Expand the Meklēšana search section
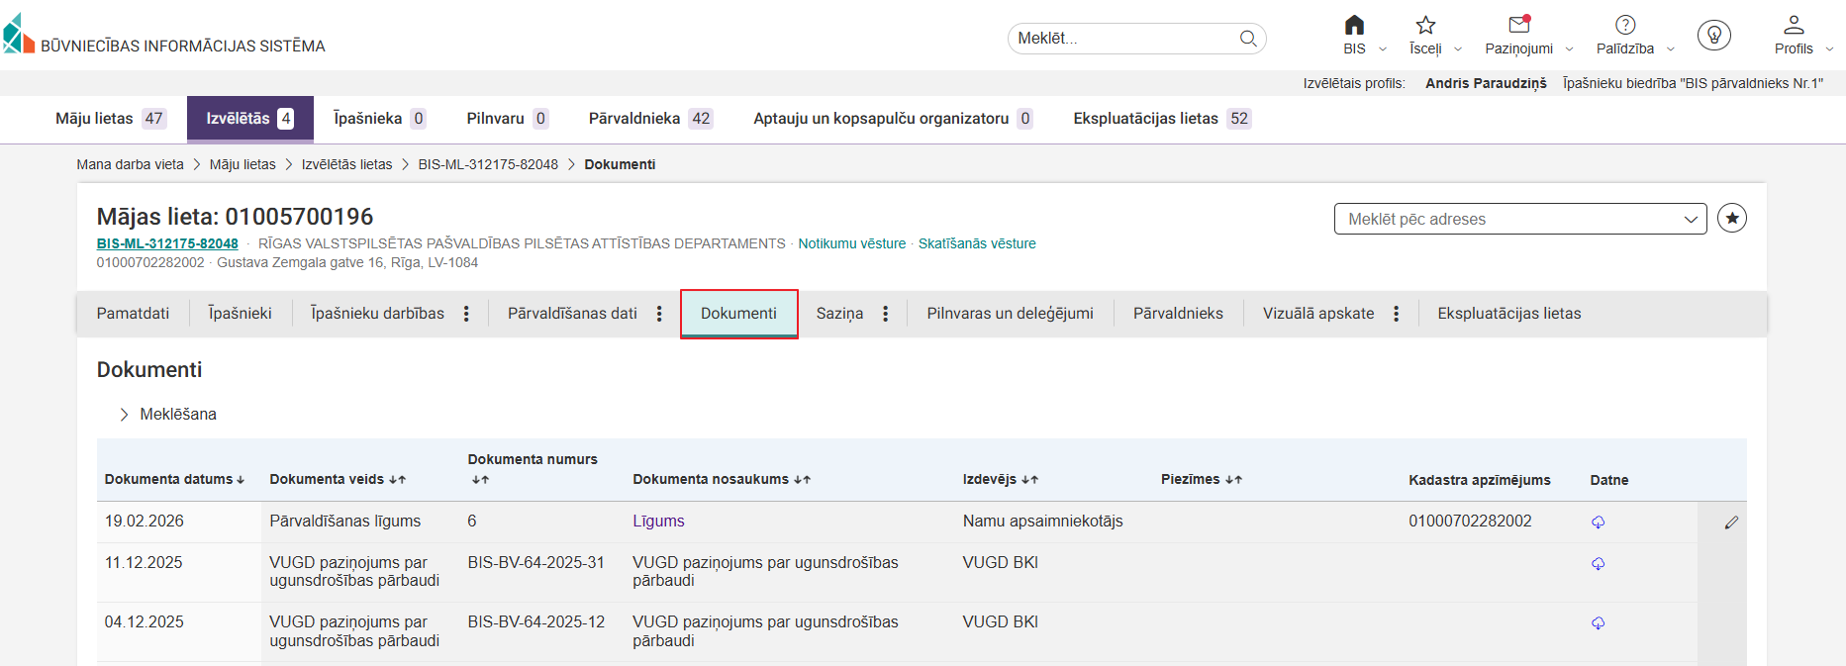Screen dimensions: 1846x666 pyautogui.click(x=125, y=415)
